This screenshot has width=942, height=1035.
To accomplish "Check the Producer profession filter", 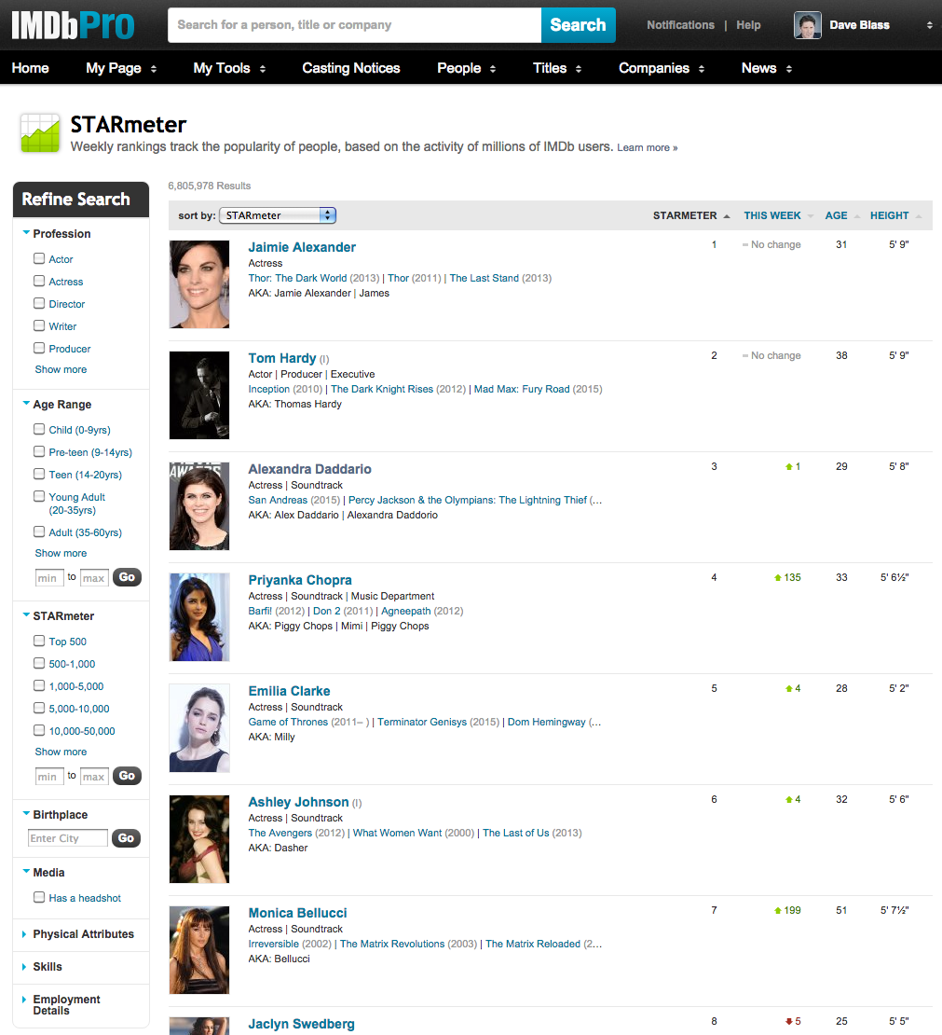I will (39, 349).
